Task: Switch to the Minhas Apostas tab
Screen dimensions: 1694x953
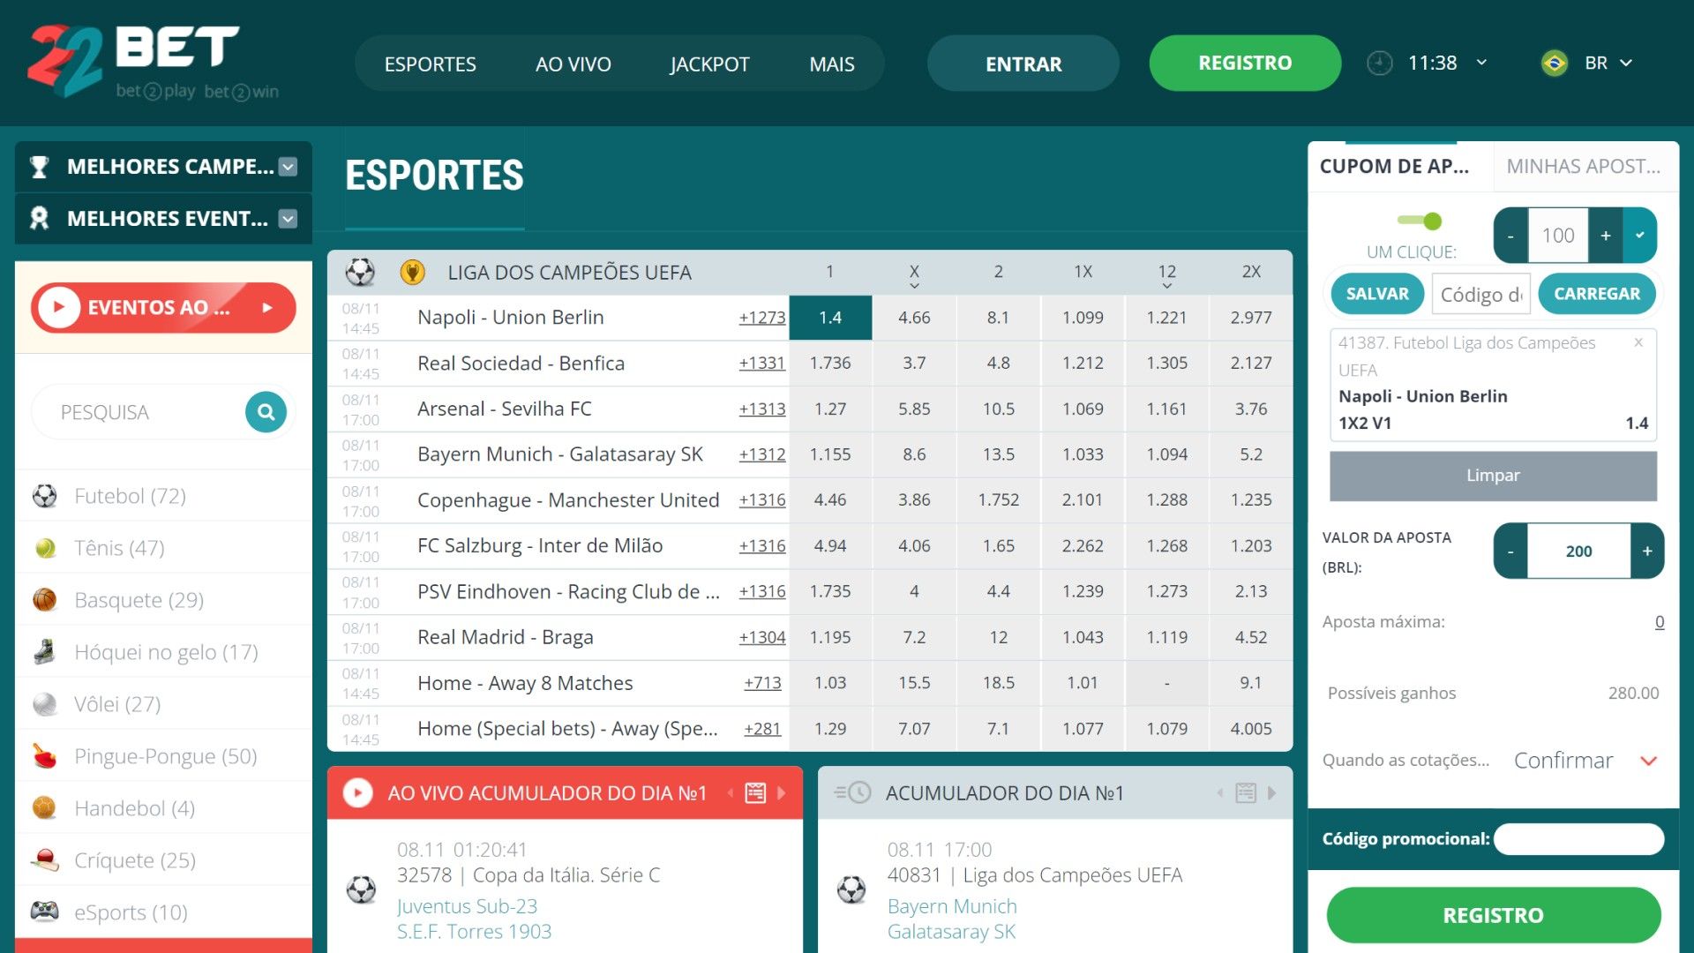Action: [1583, 167]
